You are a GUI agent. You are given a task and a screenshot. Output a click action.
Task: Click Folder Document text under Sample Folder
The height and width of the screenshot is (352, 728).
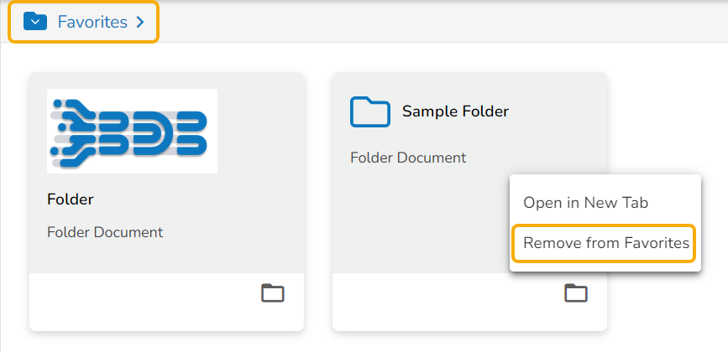[408, 158]
